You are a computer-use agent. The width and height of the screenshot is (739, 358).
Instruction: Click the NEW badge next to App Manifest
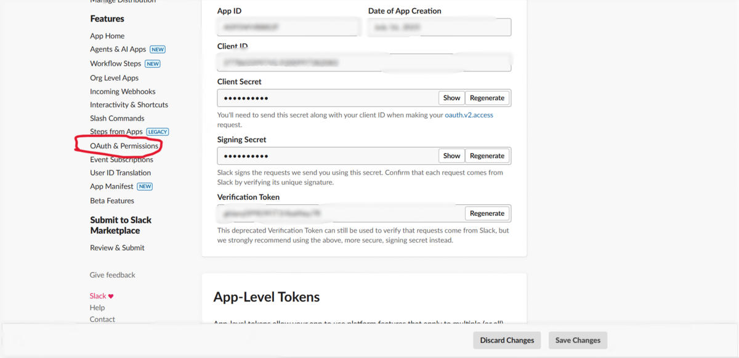pyautogui.click(x=145, y=186)
